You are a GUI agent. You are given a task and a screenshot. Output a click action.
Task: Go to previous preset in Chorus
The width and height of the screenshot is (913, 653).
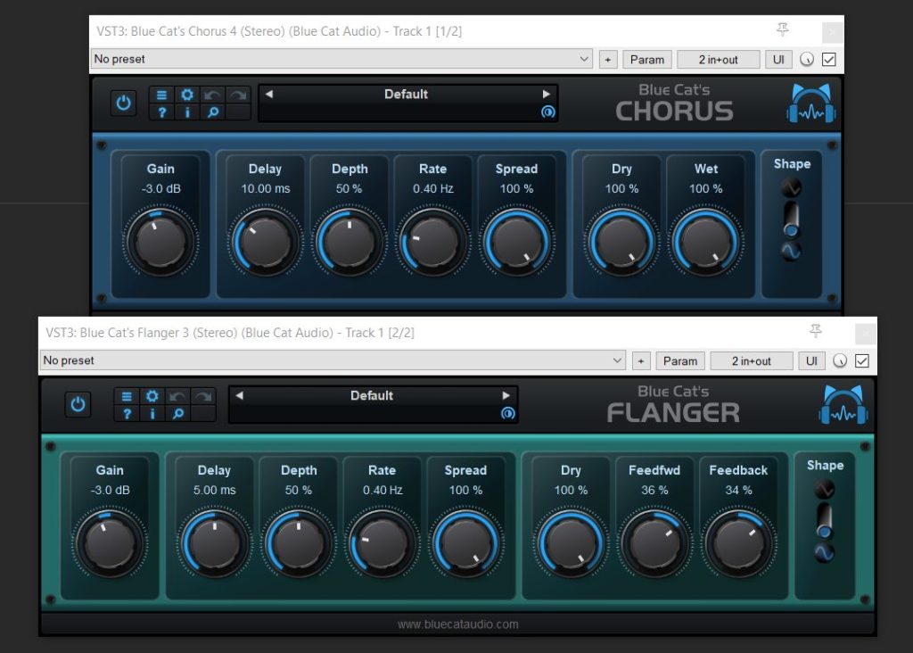[x=269, y=94]
